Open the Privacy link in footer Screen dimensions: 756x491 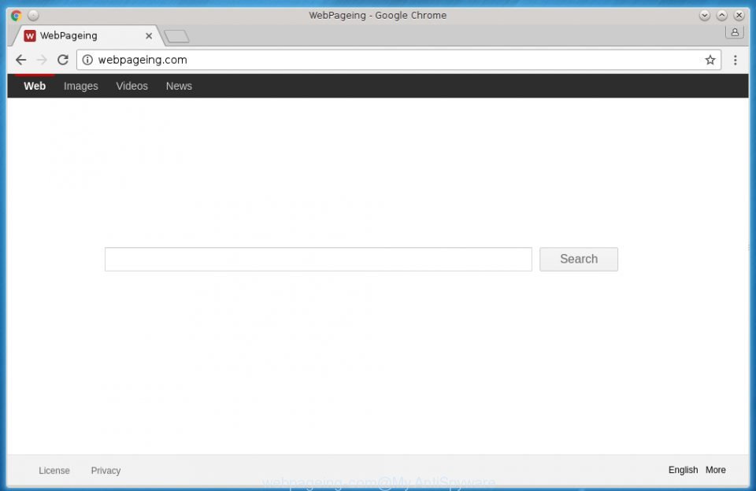106,471
